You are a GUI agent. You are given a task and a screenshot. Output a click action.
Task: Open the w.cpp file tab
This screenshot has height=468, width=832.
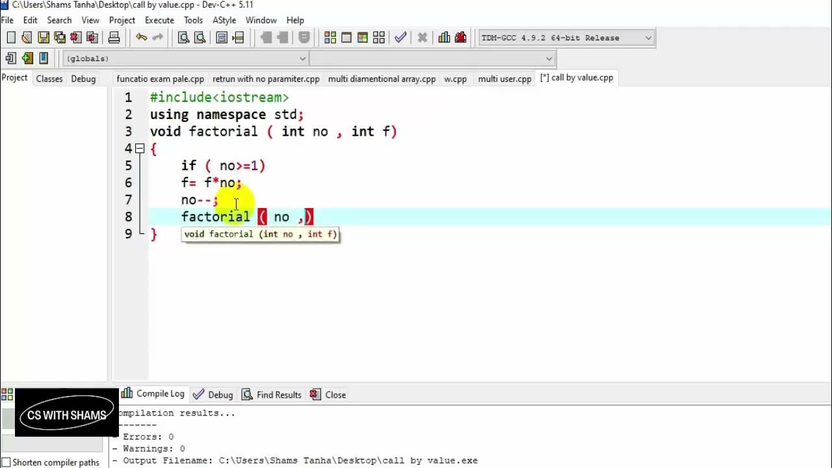(x=456, y=79)
